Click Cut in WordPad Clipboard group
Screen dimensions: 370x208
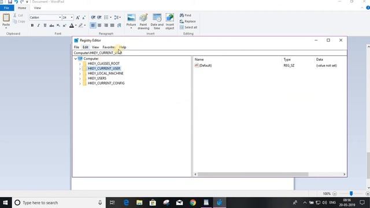pos(18,16)
